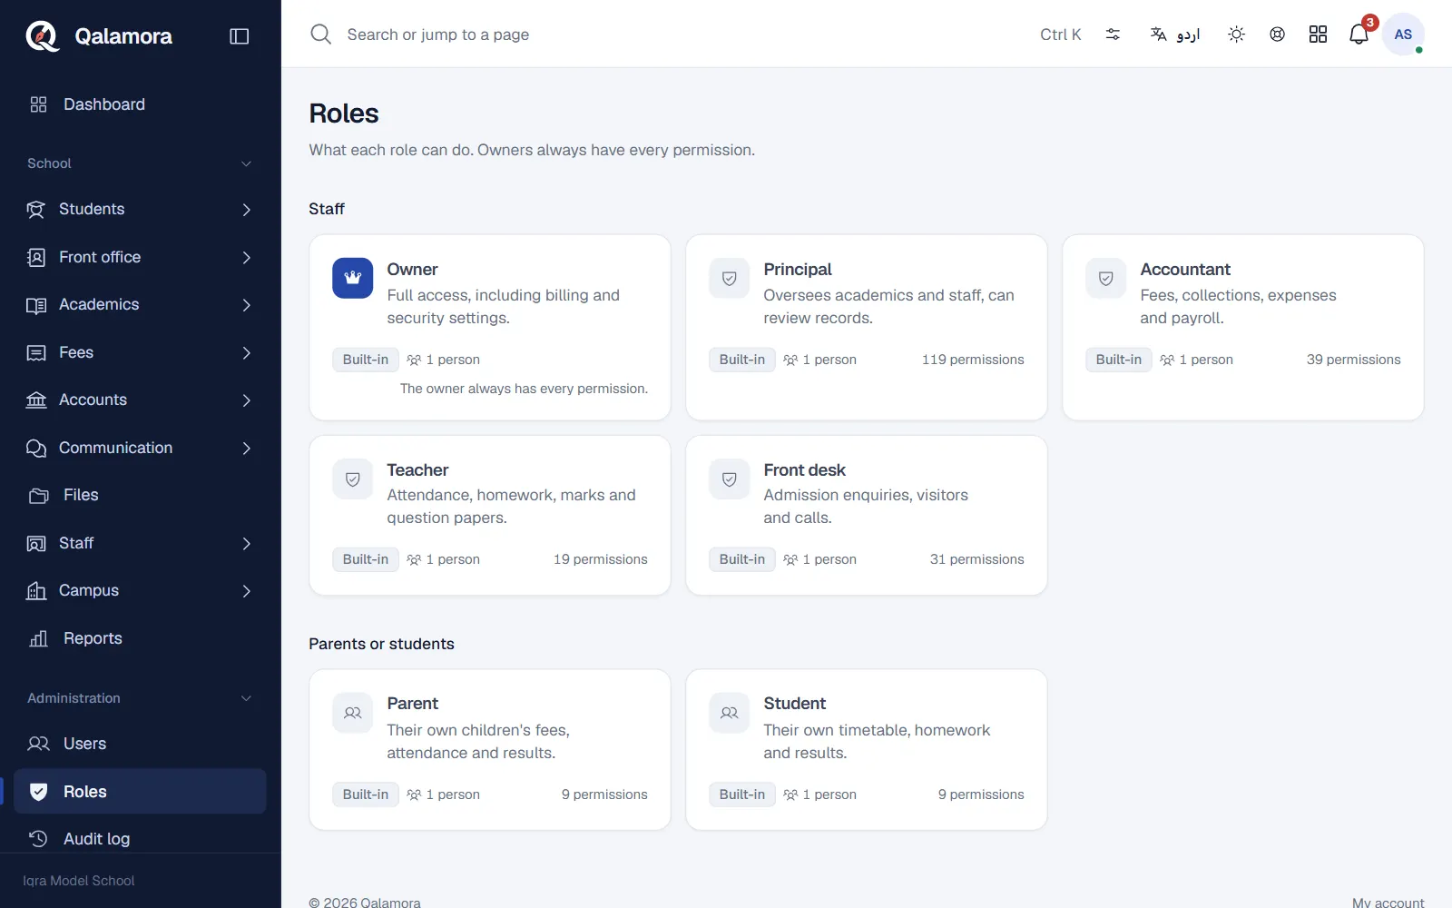Click the Qalamora logo icon
Screen dimensions: 1452x908
tap(42, 36)
